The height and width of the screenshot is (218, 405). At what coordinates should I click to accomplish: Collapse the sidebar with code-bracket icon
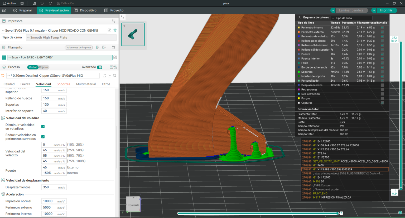(x=123, y=17)
